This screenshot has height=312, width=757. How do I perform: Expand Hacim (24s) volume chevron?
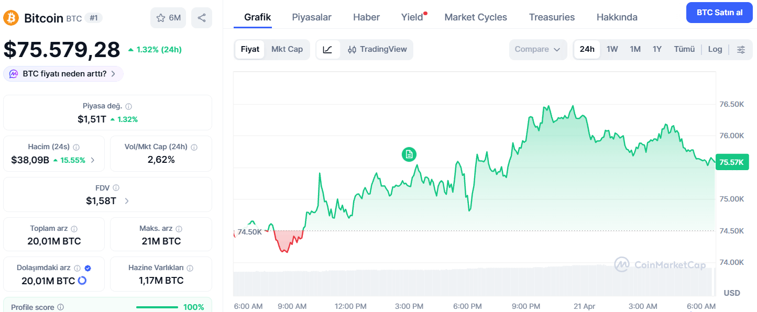[x=93, y=160]
